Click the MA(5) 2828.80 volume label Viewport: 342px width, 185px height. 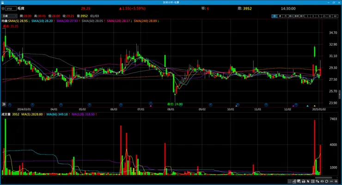(33, 114)
